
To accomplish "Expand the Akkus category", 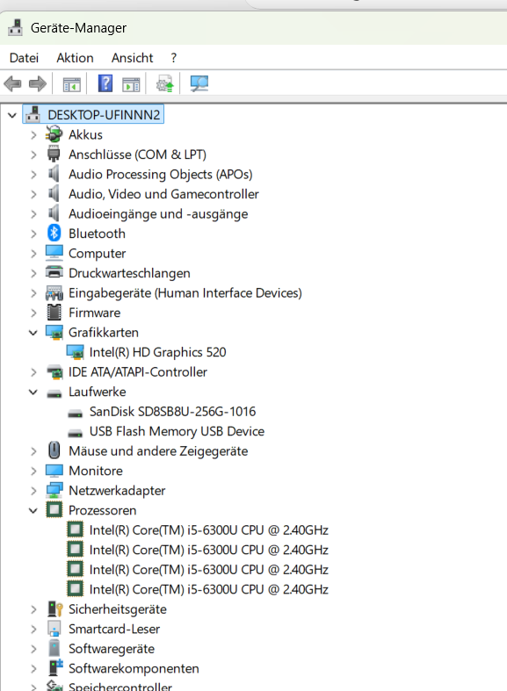I will tap(33, 135).
